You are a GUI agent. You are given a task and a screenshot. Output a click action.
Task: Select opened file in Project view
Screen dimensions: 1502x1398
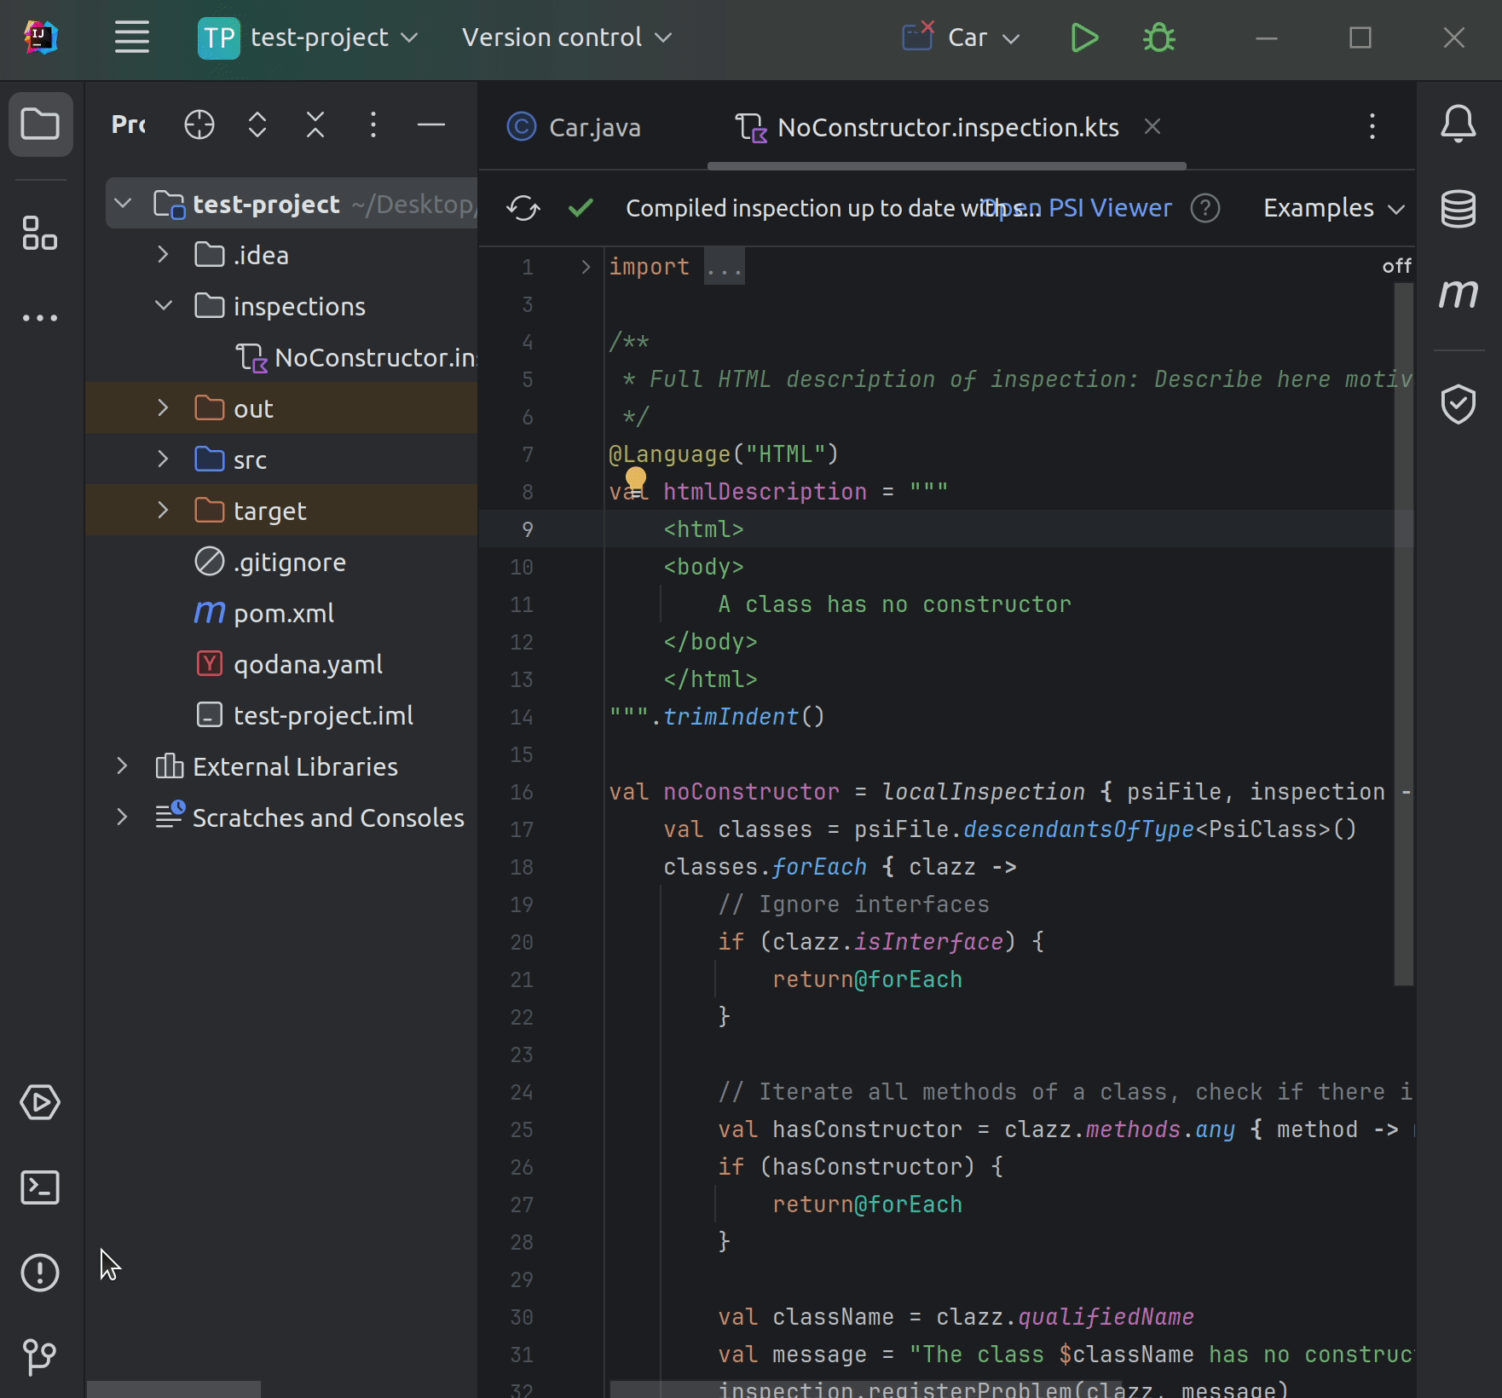[199, 124]
